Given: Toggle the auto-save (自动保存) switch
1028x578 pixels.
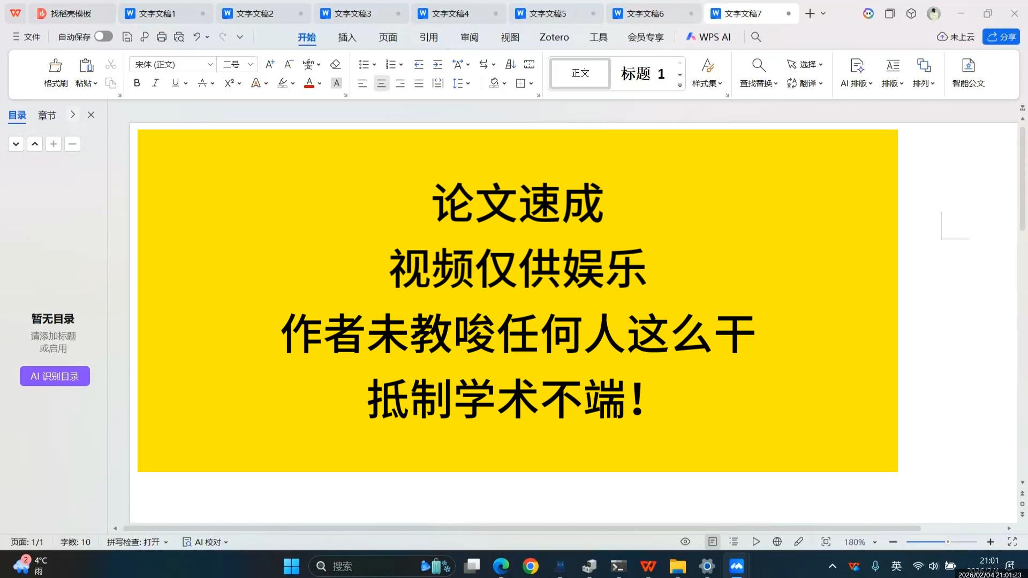Looking at the screenshot, I should (103, 36).
